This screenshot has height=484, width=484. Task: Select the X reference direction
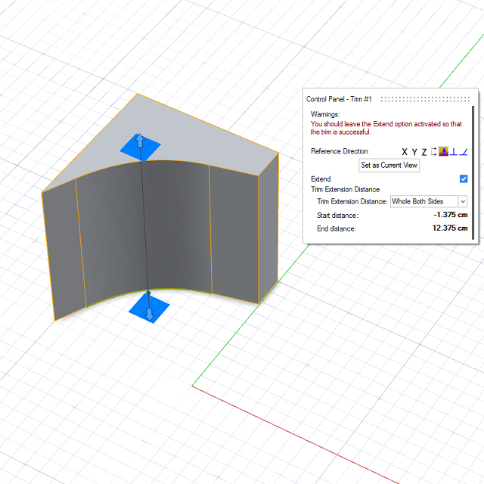pos(405,152)
